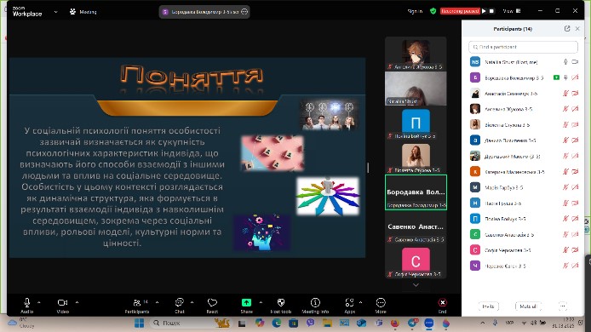Open the React emoji button

[212, 302]
